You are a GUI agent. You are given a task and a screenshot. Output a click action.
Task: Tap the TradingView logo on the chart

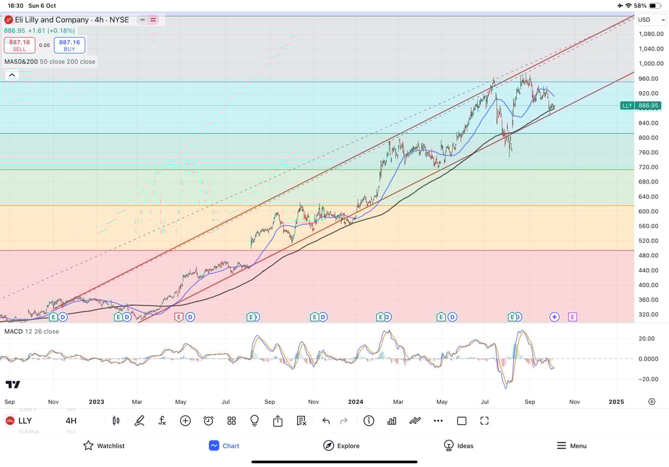tap(13, 385)
